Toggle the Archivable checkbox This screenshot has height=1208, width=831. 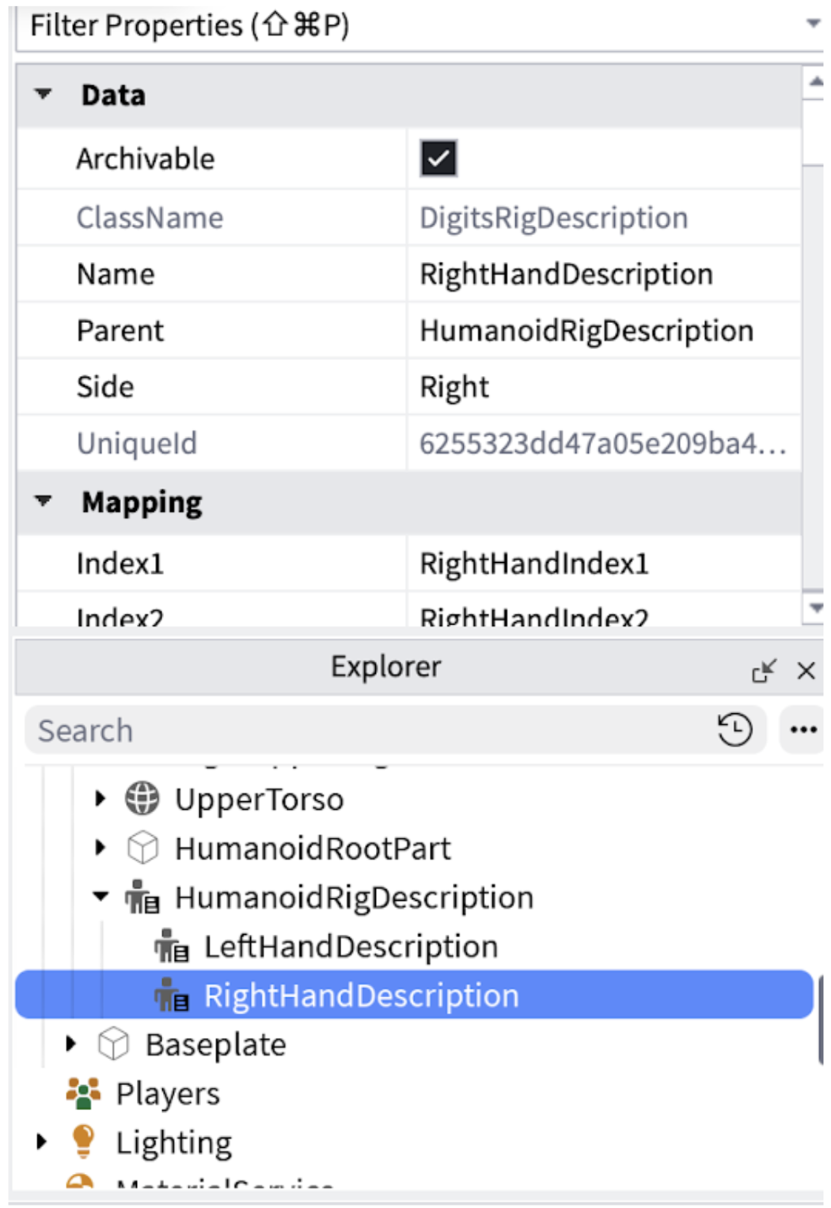click(x=438, y=158)
